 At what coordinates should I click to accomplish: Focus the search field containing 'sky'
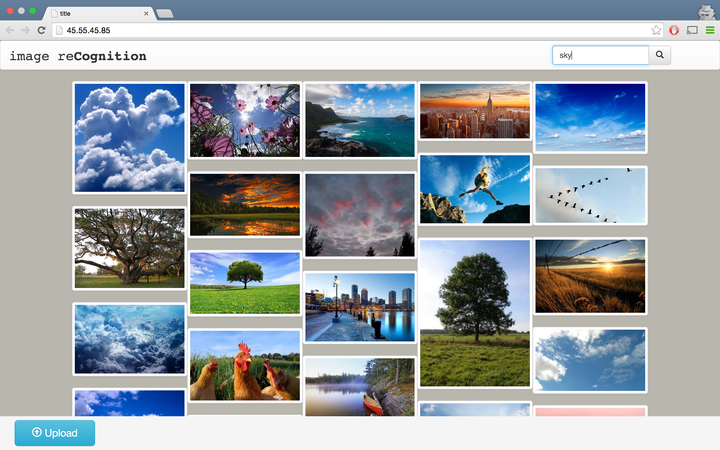(600, 55)
